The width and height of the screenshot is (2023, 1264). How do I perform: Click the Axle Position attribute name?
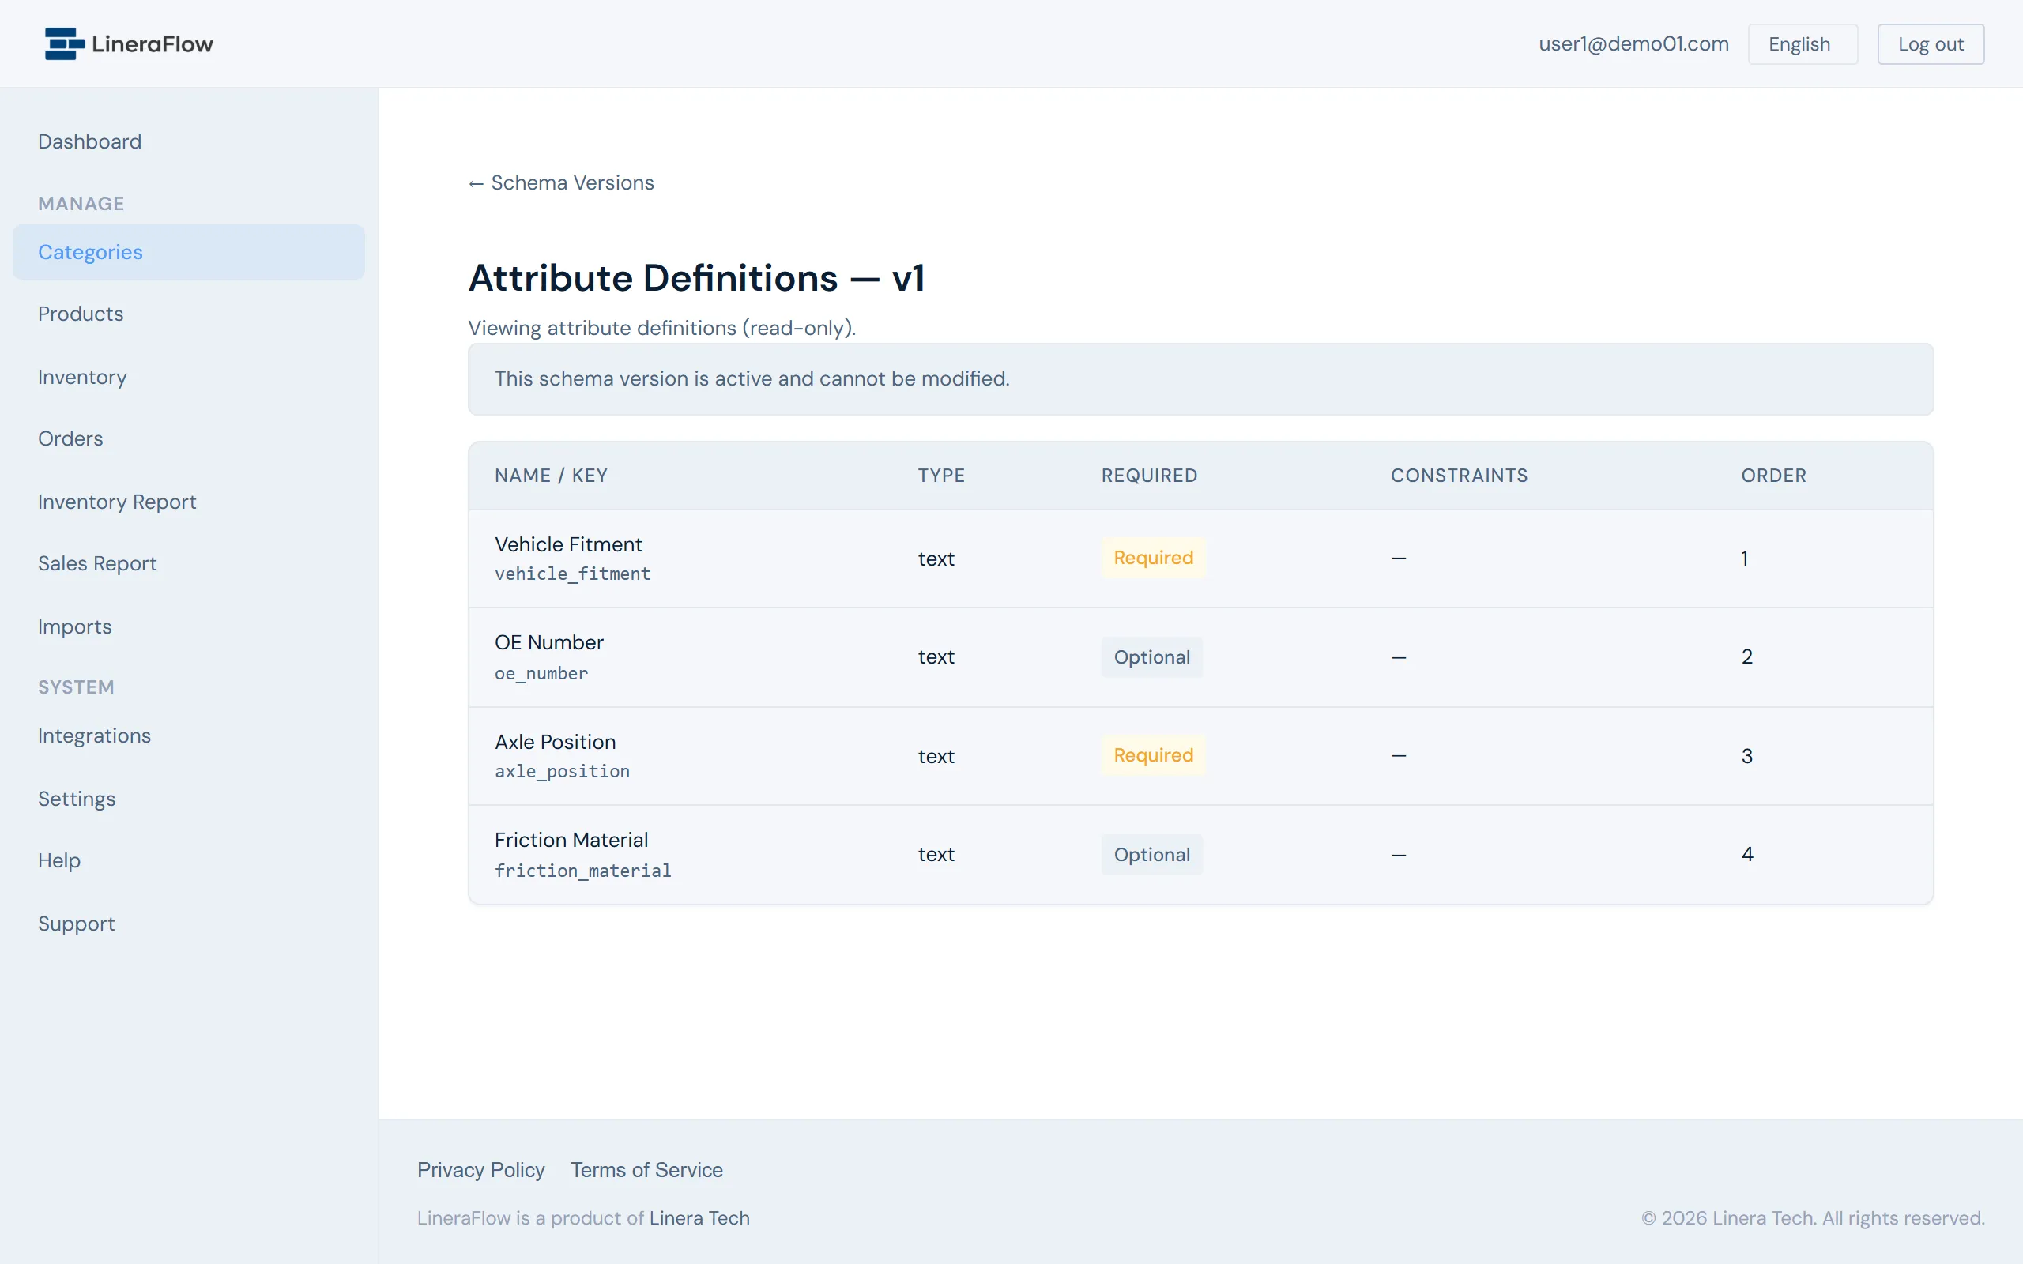pyautogui.click(x=555, y=742)
